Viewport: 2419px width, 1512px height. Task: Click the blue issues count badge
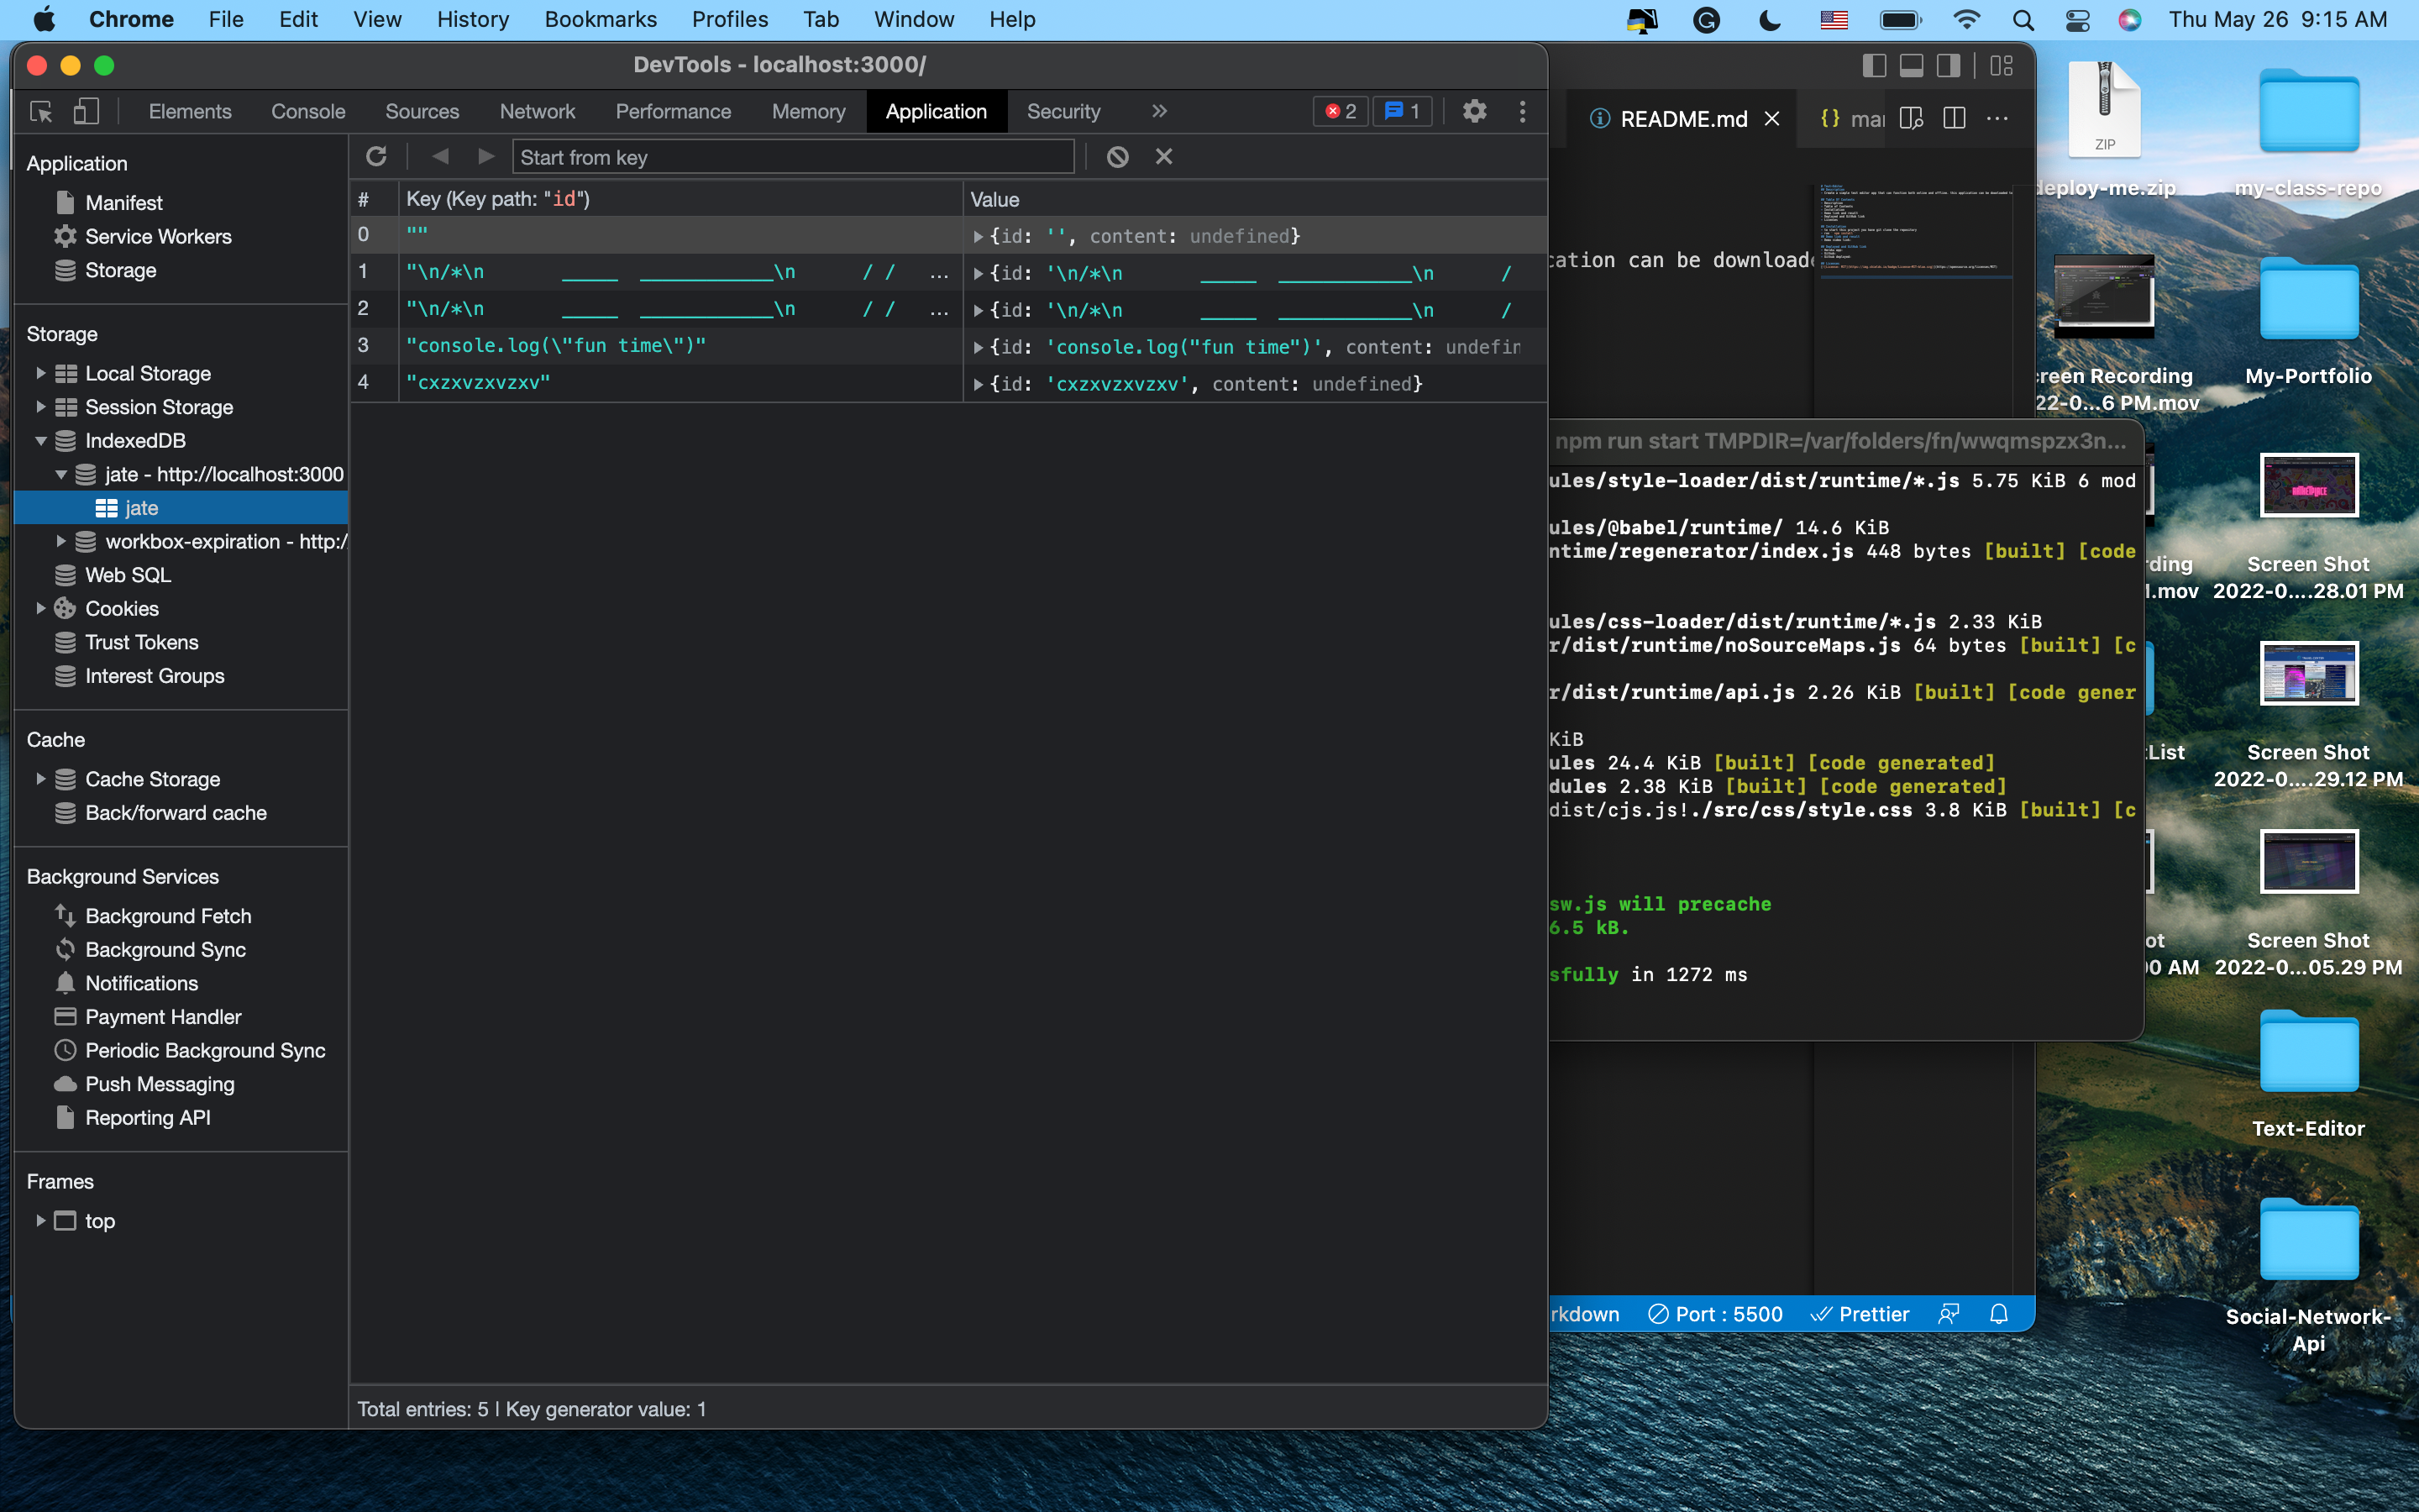[x=1403, y=111]
